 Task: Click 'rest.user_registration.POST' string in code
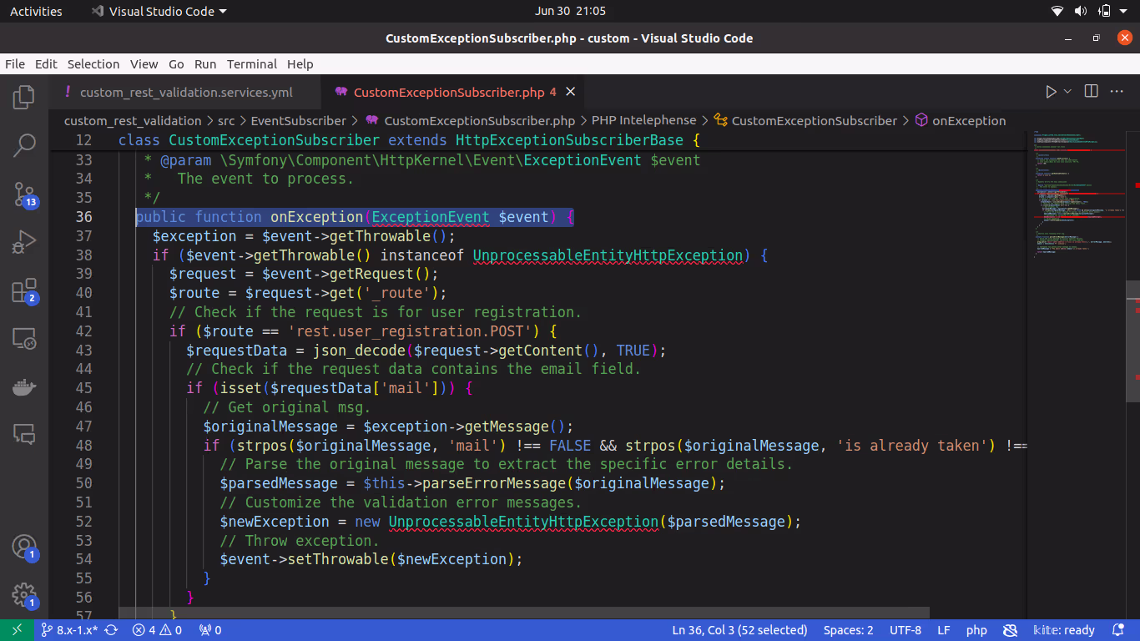click(415, 331)
